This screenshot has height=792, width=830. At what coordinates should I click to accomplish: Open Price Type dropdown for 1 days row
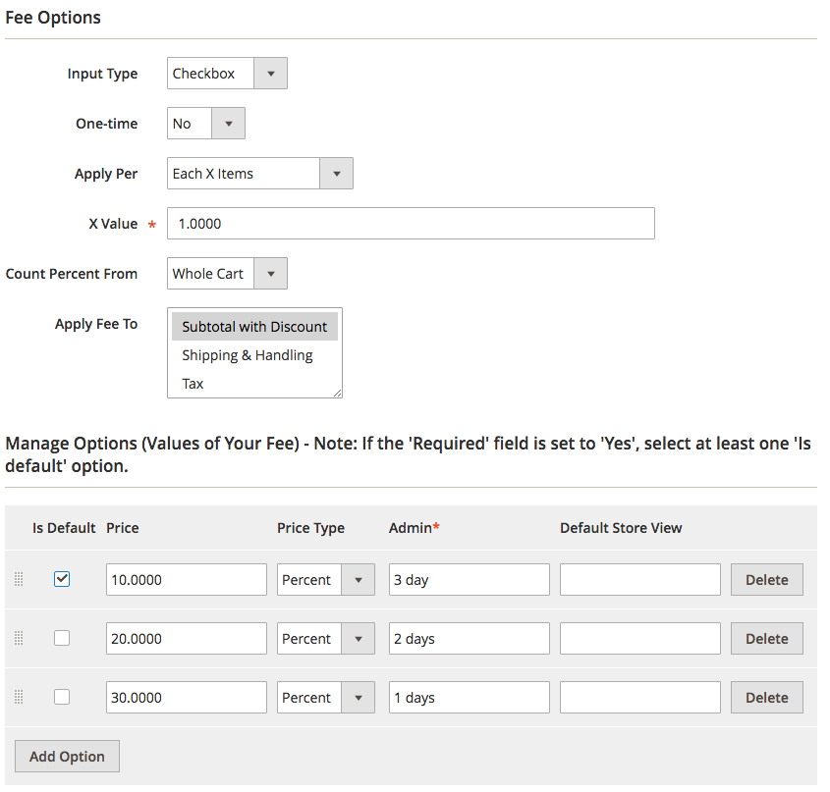[x=326, y=698]
